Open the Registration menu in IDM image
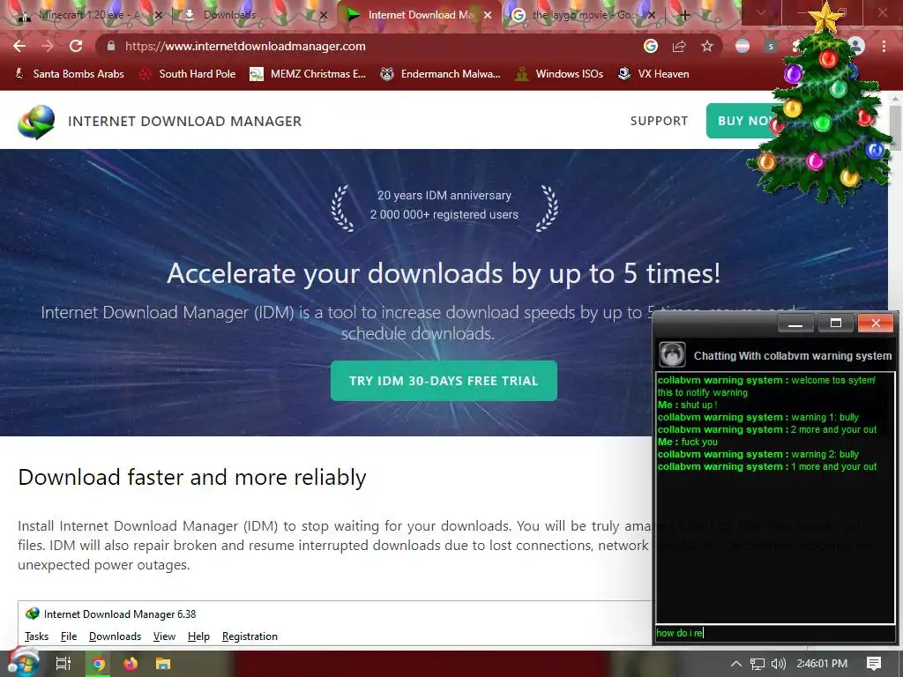The width and height of the screenshot is (903, 677). pos(250,636)
